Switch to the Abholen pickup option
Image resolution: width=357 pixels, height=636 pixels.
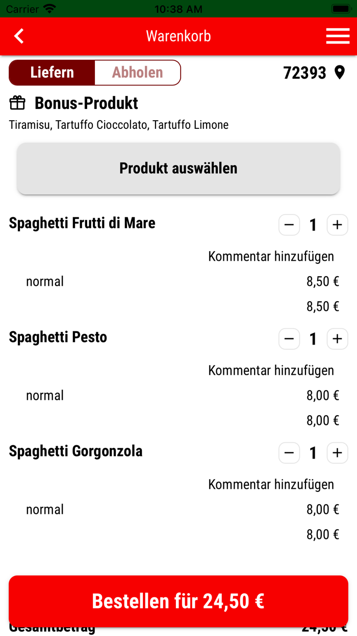tap(137, 72)
